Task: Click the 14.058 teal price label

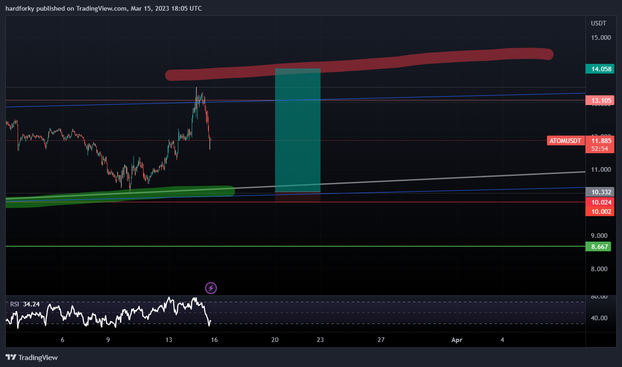Action: (x=600, y=69)
